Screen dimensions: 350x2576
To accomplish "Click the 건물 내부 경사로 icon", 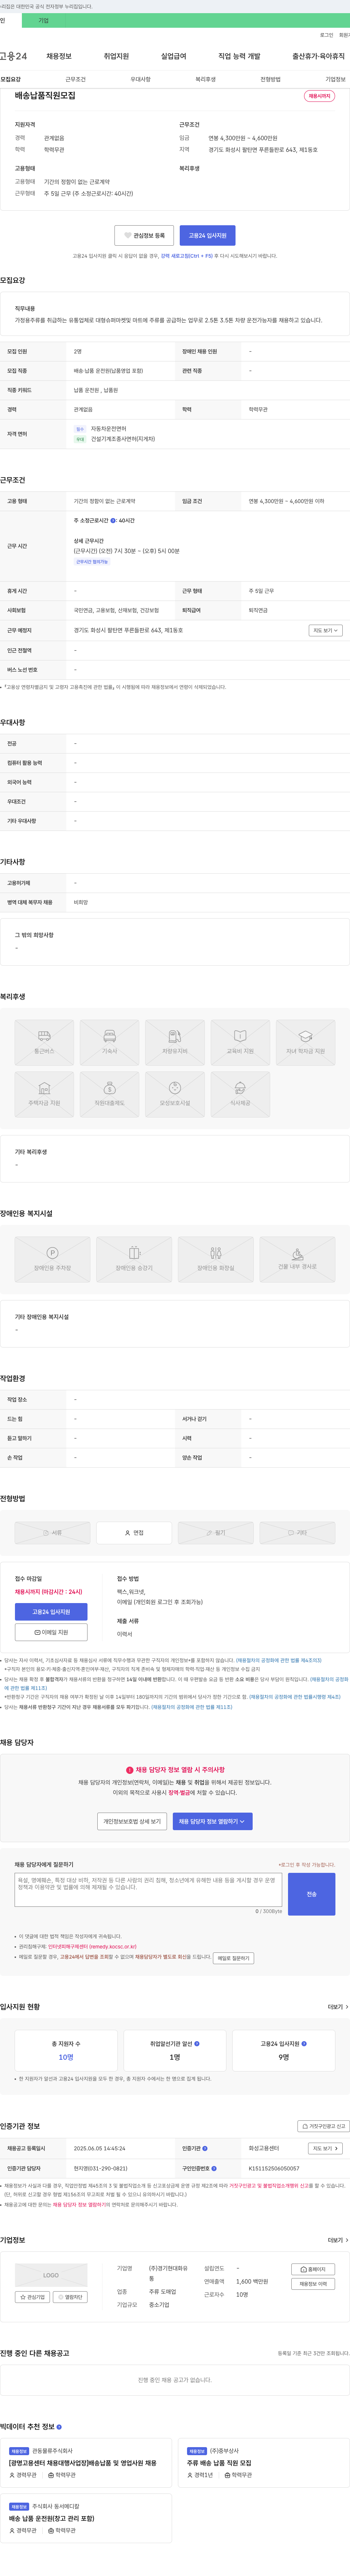I will point(297,1259).
